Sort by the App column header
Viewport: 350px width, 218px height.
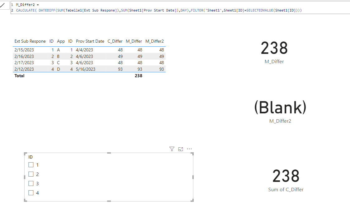click(x=61, y=41)
